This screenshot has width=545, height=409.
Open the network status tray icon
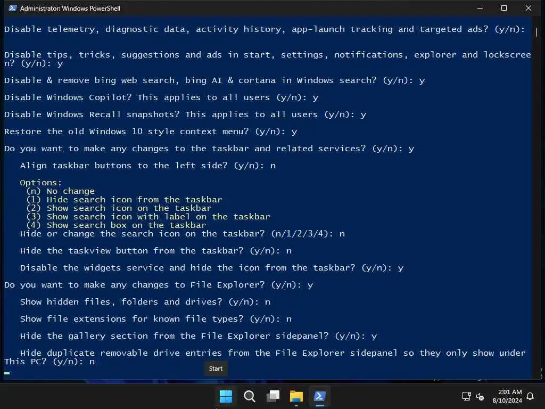tap(466, 396)
